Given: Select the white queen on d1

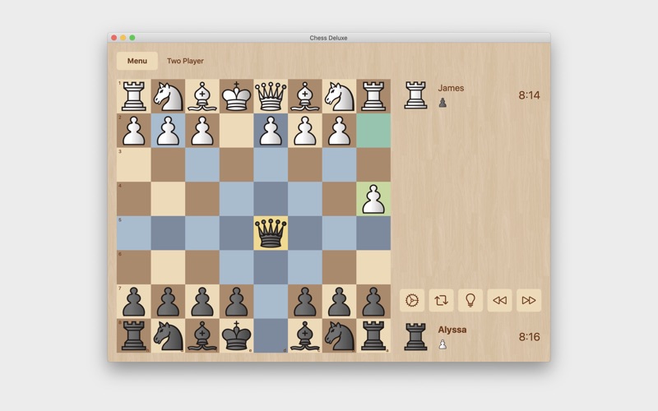Looking at the screenshot, I should pos(271,96).
